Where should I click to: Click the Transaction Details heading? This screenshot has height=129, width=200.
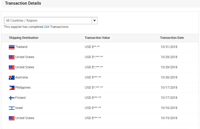pos(23,3)
